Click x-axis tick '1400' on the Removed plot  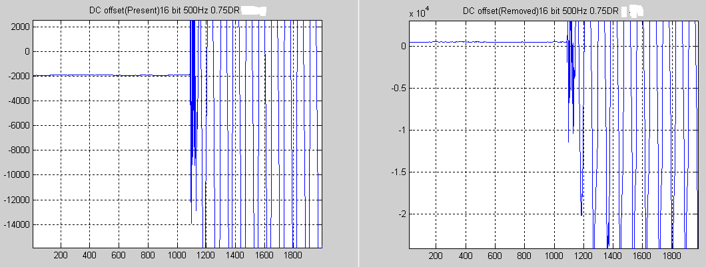point(613,255)
